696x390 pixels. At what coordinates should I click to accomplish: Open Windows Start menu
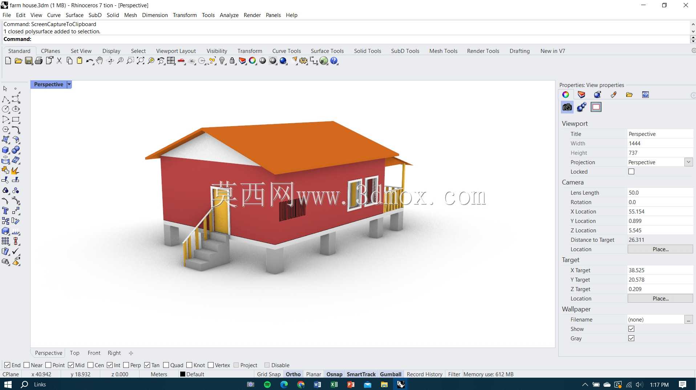click(8, 385)
